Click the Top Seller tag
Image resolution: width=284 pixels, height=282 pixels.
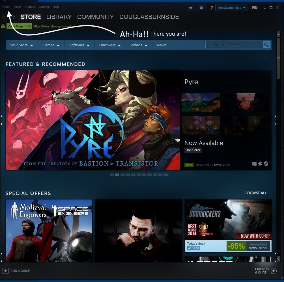pyautogui.click(x=193, y=150)
